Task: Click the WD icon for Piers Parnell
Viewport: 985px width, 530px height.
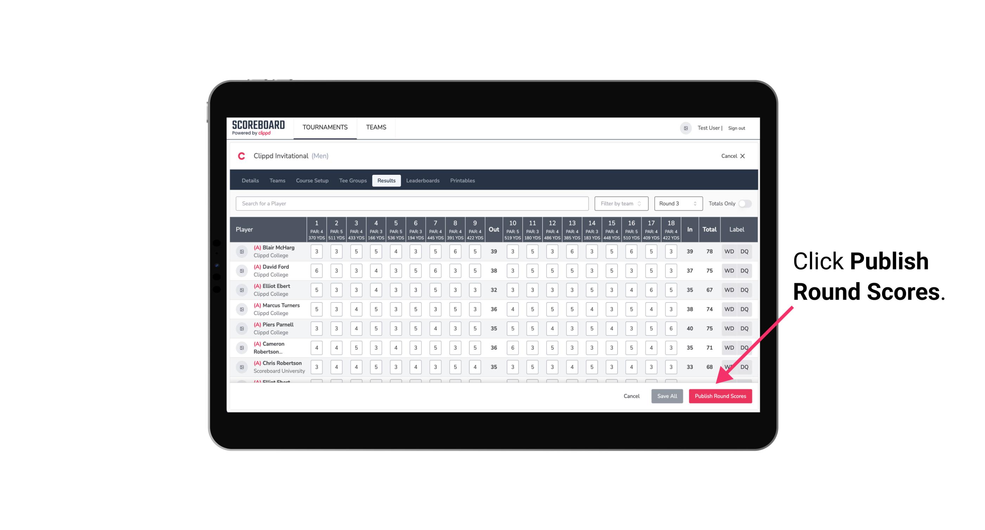Action: [729, 328]
